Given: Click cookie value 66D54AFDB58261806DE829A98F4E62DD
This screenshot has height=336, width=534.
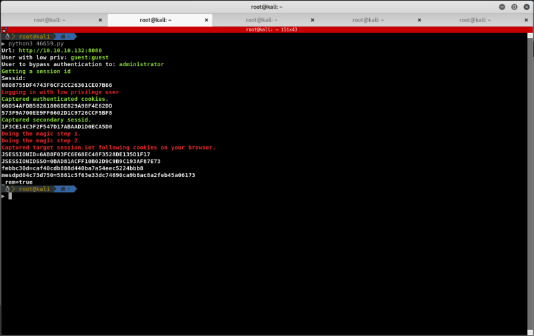Looking at the screenshot, I should [57, 106].
